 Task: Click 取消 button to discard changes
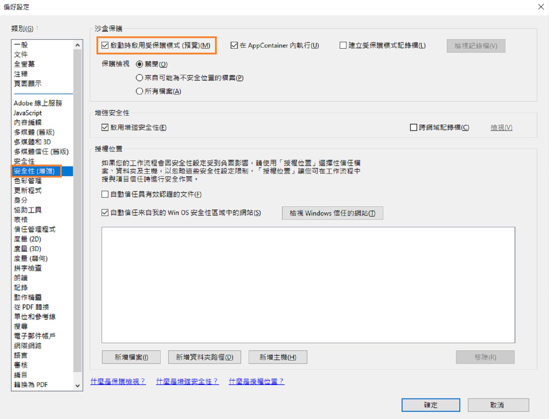(498, 405)
